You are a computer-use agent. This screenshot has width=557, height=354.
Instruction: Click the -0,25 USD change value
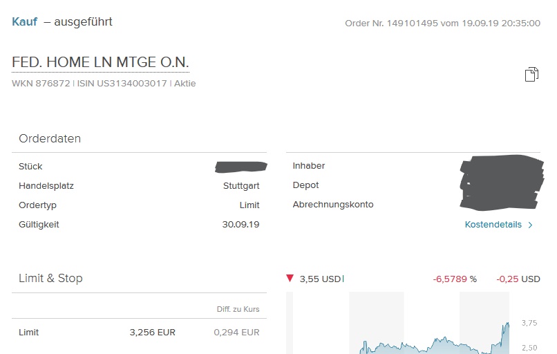click(x=518, y=279)
